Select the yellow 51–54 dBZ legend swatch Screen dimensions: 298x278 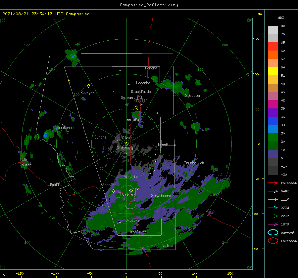point(273,71)
